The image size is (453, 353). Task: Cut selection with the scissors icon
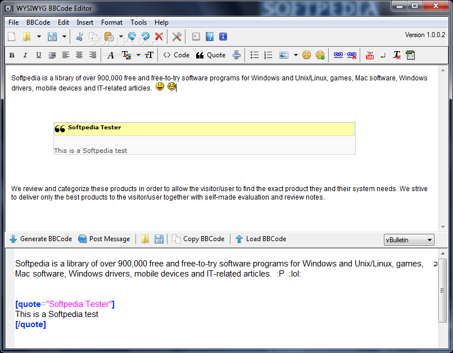(79, 37)
